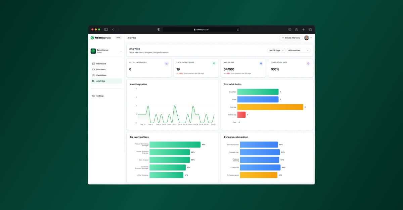This screenshot has height=210, width=403.
Task: Click the Total Interviewed people icon
Action: click(x=214, y=63)
